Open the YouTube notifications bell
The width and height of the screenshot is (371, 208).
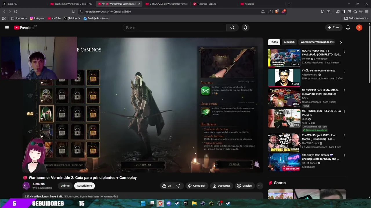click(348, 27)
